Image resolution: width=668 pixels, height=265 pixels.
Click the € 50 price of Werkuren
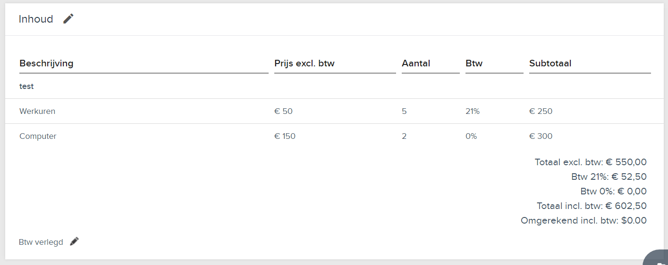283,112
